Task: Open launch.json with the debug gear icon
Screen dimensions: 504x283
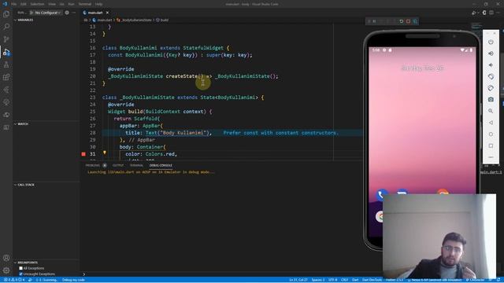Action: [x=67, y=13]
